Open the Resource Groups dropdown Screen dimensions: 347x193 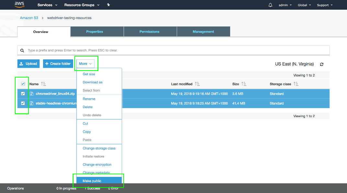point(82,5)
